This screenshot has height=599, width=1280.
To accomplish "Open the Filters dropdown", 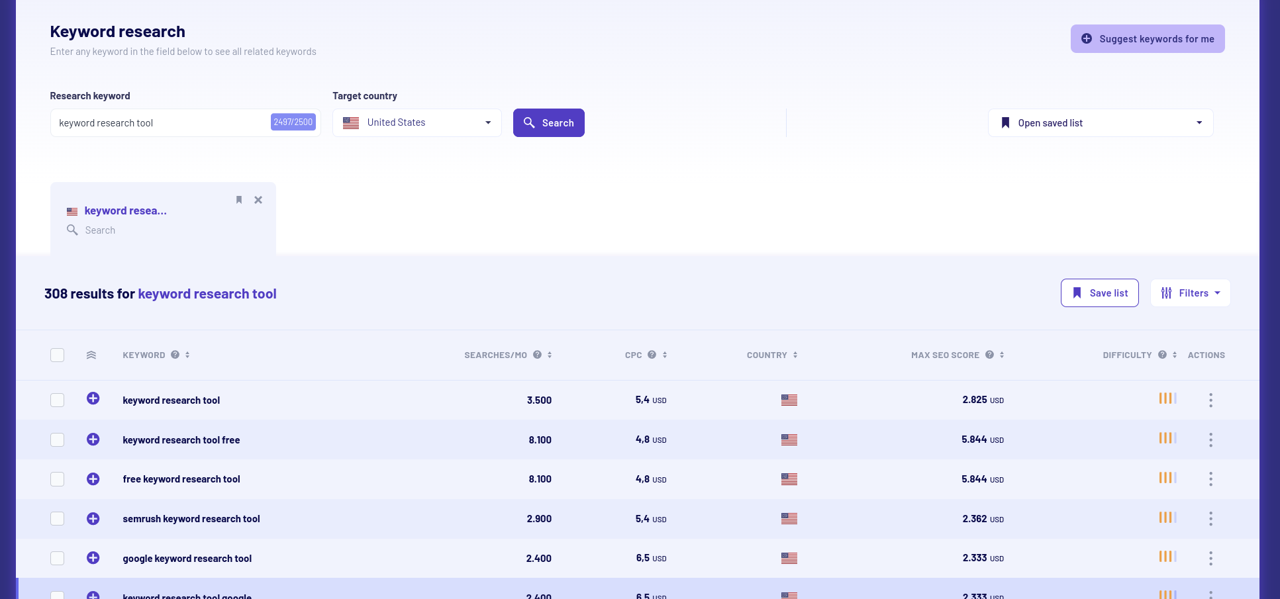I will pos(1190,293).
